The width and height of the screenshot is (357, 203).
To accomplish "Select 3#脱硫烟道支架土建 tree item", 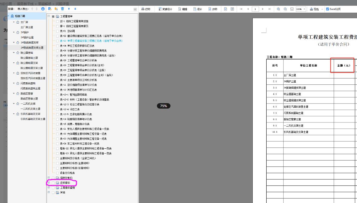I will (x=32, y=48).
